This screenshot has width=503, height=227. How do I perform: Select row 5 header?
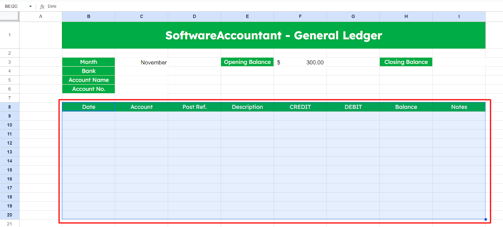tap(9, 80)
